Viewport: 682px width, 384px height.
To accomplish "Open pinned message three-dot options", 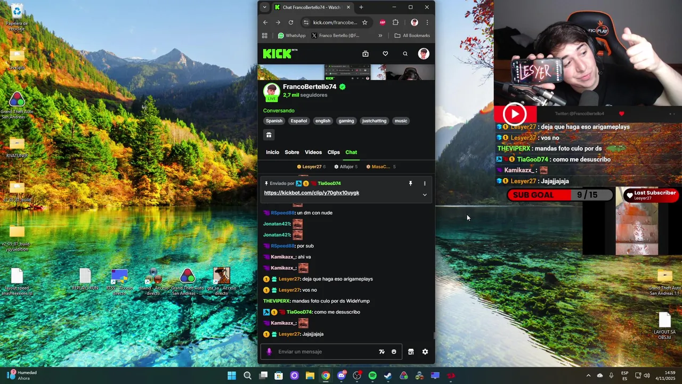I will click(x=425, y=183).
